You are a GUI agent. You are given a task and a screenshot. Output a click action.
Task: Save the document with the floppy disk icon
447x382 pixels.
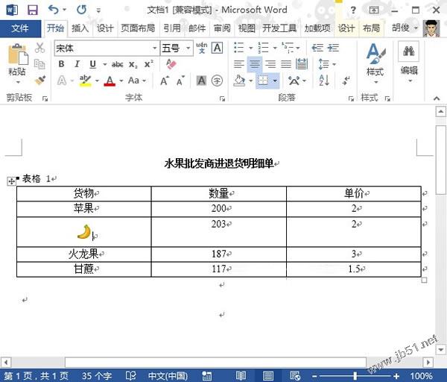click(33, 10)
